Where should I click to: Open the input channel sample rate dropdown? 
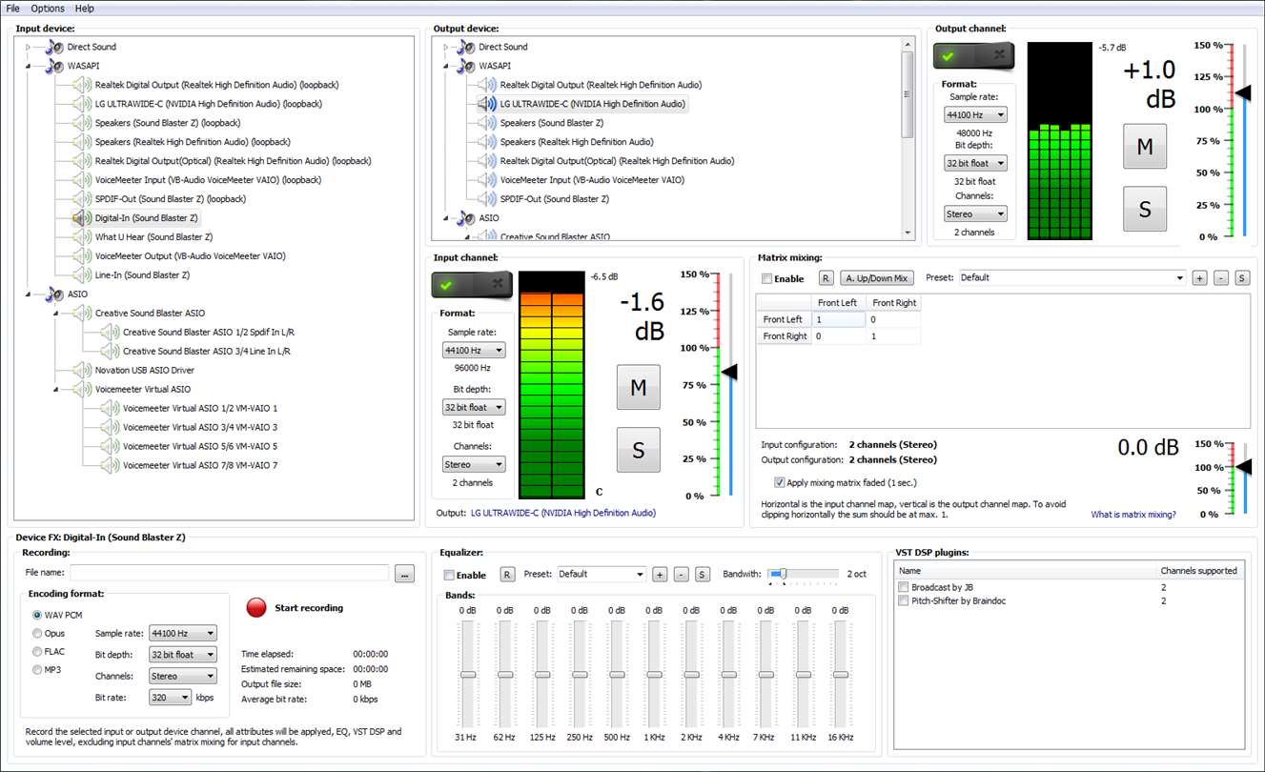(474, 351)
